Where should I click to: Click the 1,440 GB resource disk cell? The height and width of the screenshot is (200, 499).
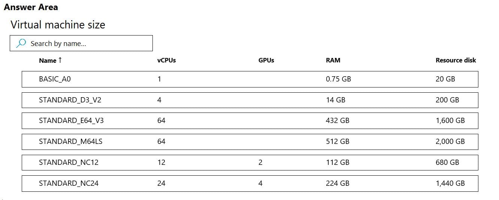point(450,184)
